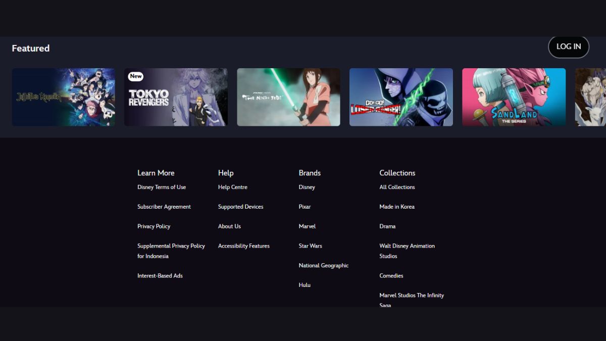606x341 pixels.
Task: Open the Jujutsu Kaisen featured thumbnail
Action: (64, 97)
